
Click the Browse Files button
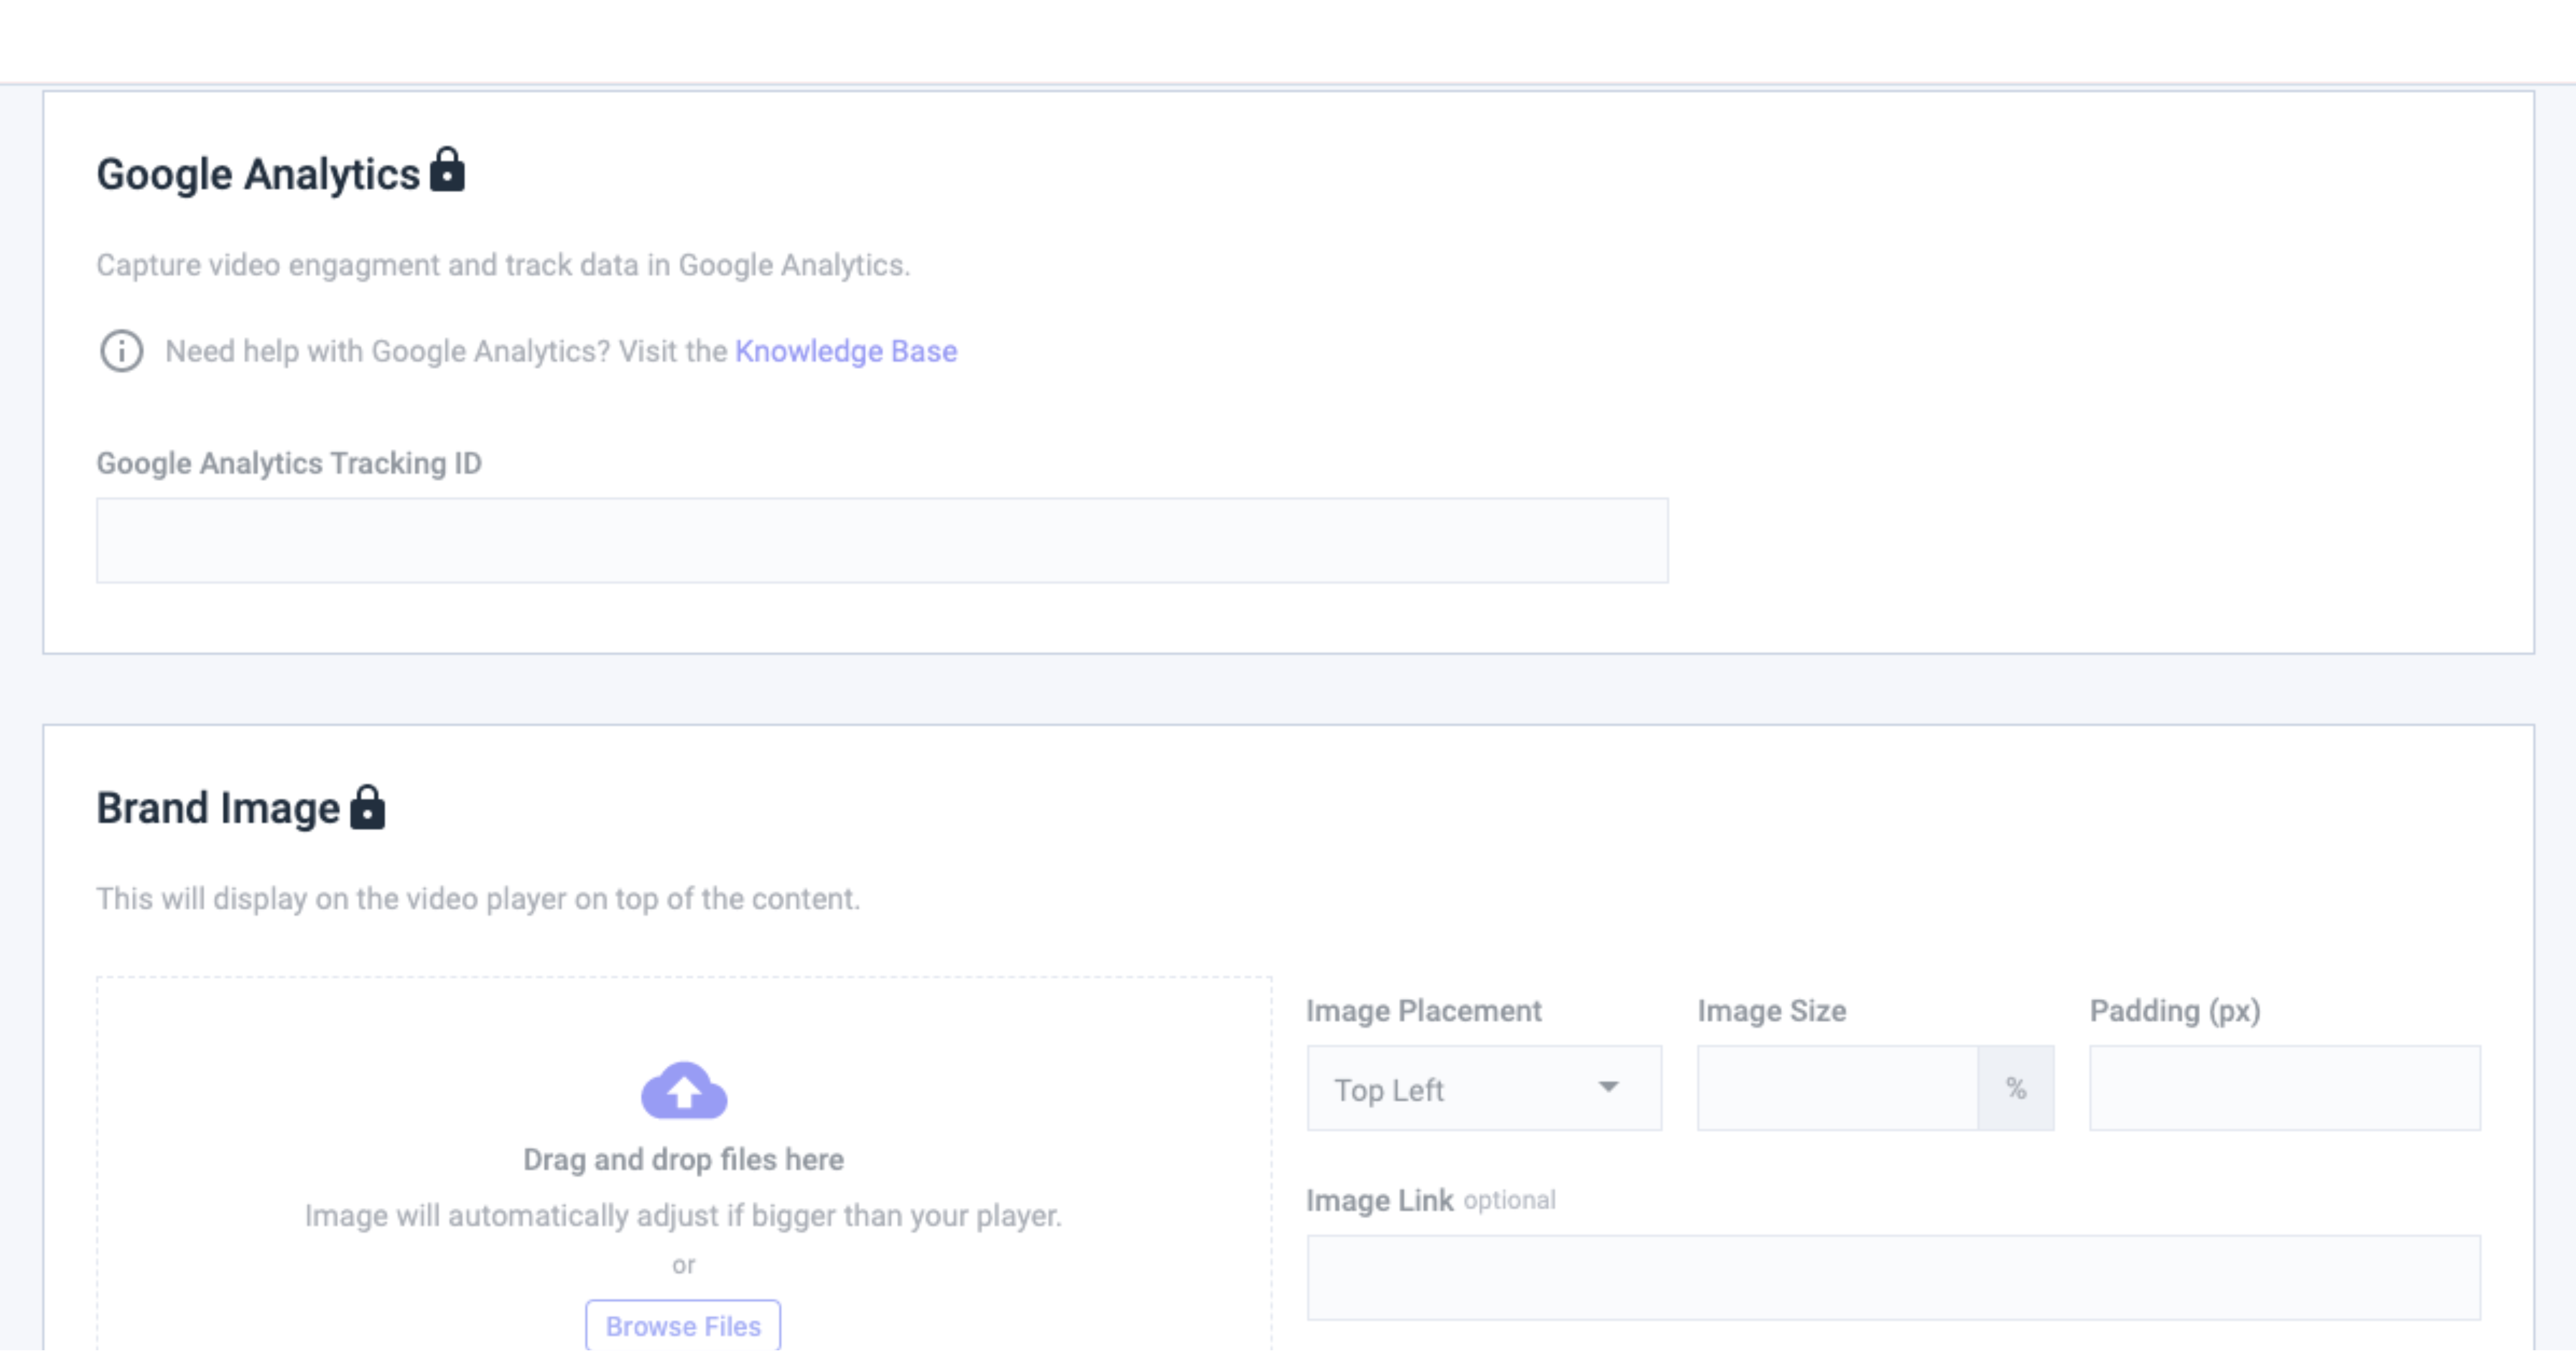click(683, 1326)
